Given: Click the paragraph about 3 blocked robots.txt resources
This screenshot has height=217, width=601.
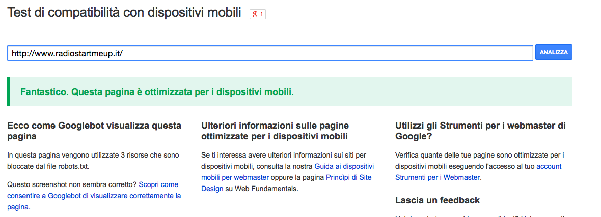Looking at the screenshot, I should [x=93, y=161].
